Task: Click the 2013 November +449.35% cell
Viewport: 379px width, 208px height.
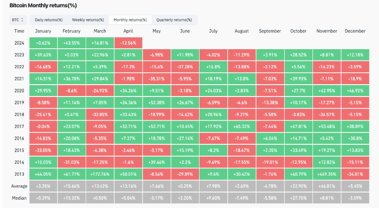Action: pyautogui.click(x=327, y=174)
